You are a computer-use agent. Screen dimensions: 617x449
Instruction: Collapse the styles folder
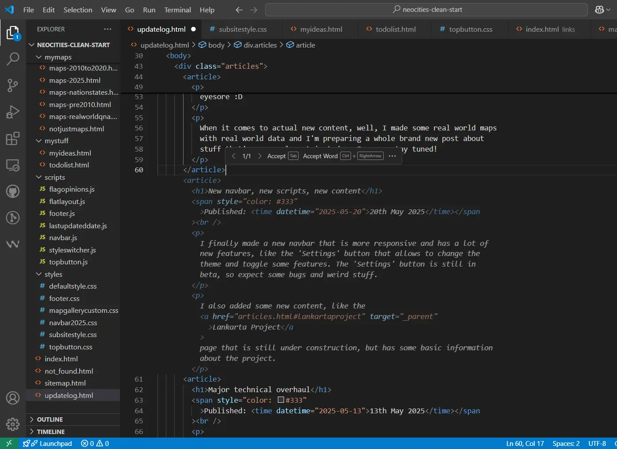pos(39,274)
